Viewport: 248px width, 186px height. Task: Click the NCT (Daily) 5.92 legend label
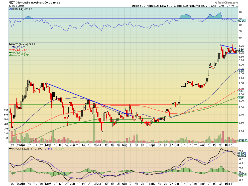coord(24,44)
